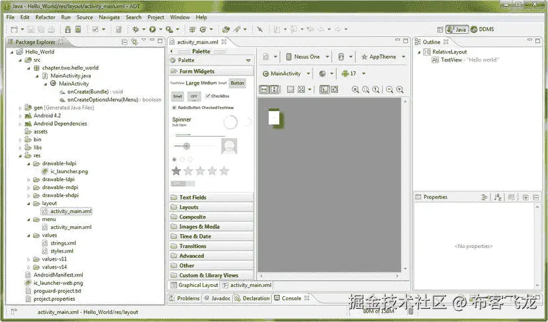Expand the gen Generated Java Files folder
The image size is (548, 322).
(21, 108)
